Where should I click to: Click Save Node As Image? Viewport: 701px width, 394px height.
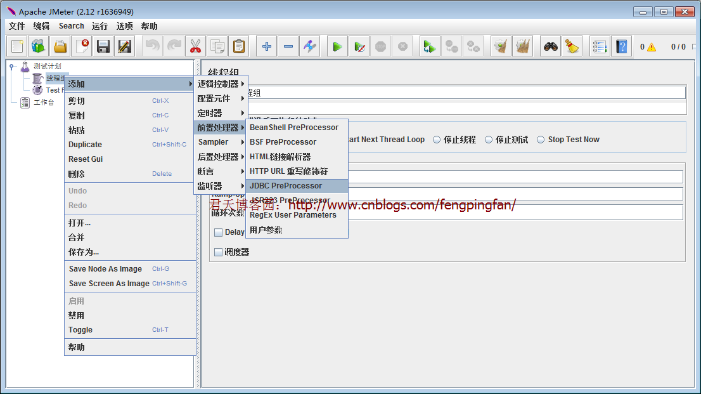[130, 269]
